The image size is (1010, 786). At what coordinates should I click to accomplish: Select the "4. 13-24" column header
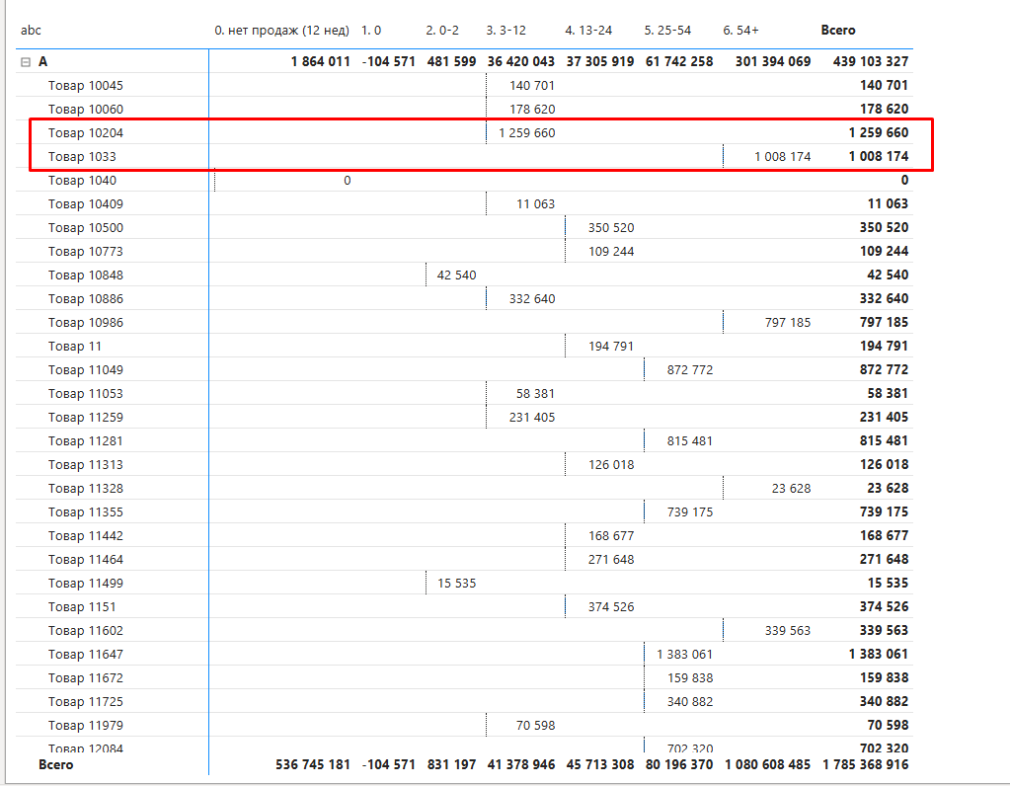point(588,31)
